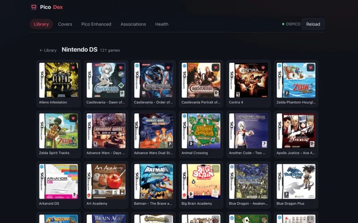
Task: Toggle favorite heart on Zelda Spirit Tracks
Action: click(x=73, y=118)
